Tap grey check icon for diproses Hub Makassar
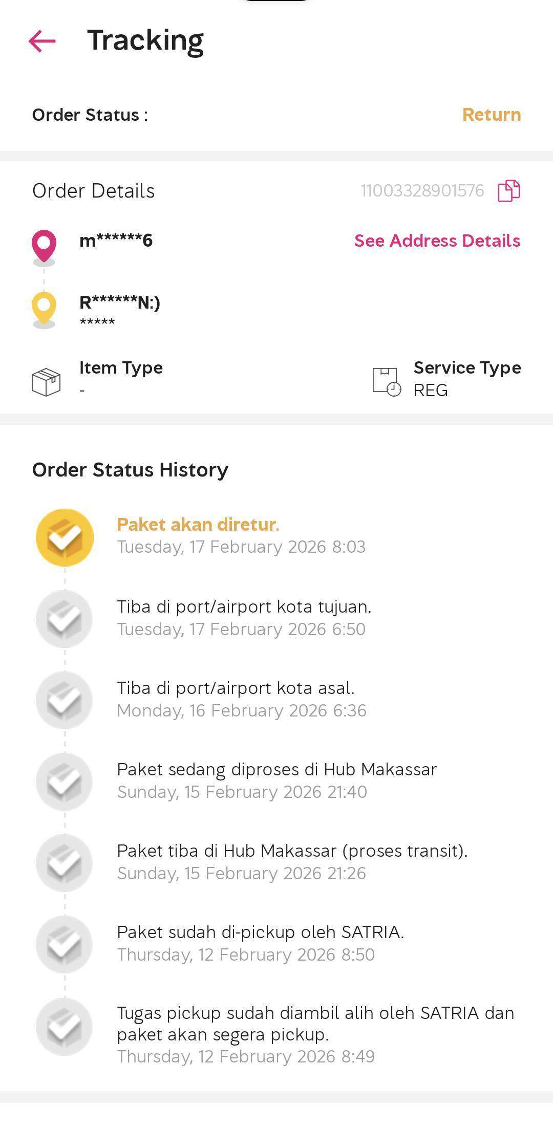553x1129 pixels. 65,781
